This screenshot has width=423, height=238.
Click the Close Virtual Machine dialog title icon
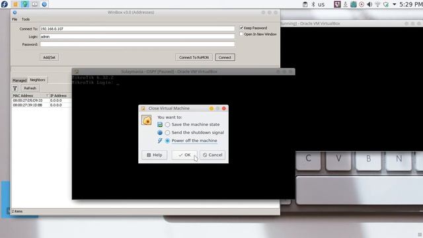(x=143, y=108)
